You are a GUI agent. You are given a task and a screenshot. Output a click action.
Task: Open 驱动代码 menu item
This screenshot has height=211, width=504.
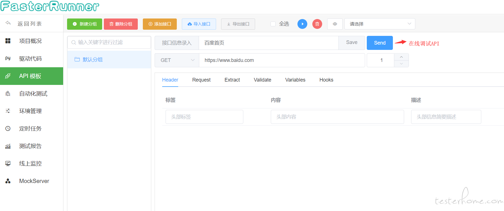tap(31, 58)
